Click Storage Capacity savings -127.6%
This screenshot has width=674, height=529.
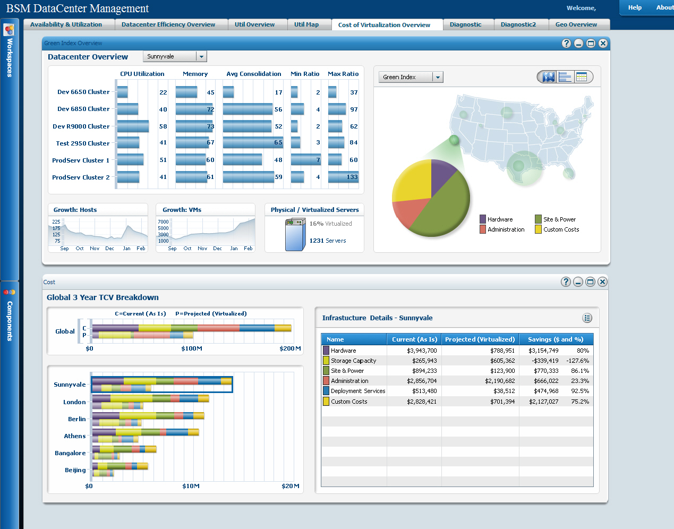click(x=577, y=361)
